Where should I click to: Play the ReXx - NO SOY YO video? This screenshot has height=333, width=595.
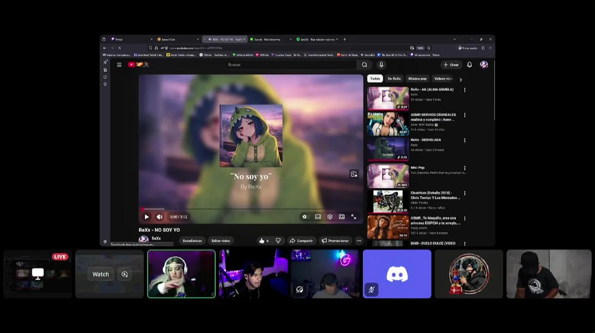pyautogui.click(x=146, y=217)
